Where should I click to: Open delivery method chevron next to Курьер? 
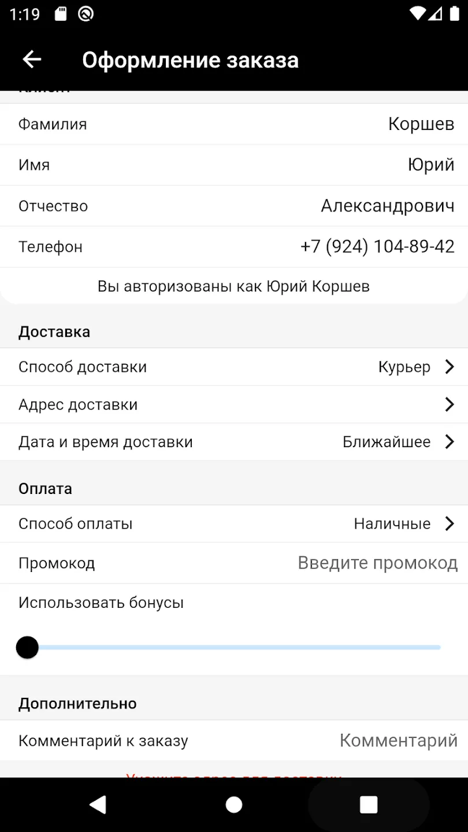coord(450,367)
